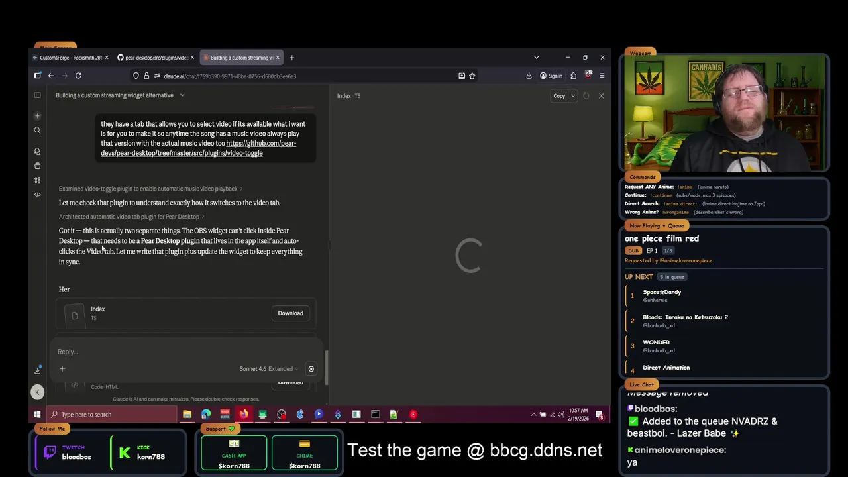Open Firefox from the taskbar
848x477 pixels.
tap(244, 415)
